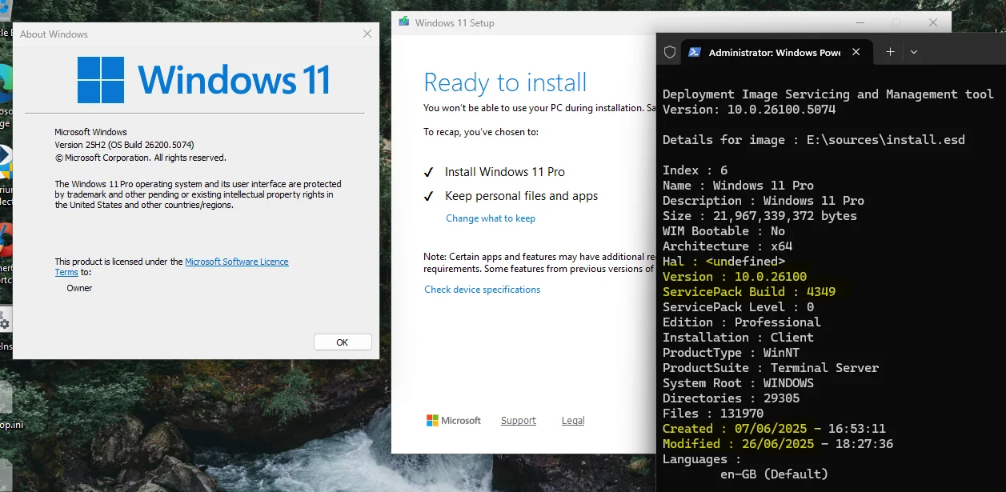1006x492 pixels.
Task: Click the Deployment Image Servicing and Management tool line
Action: (828, 94)
